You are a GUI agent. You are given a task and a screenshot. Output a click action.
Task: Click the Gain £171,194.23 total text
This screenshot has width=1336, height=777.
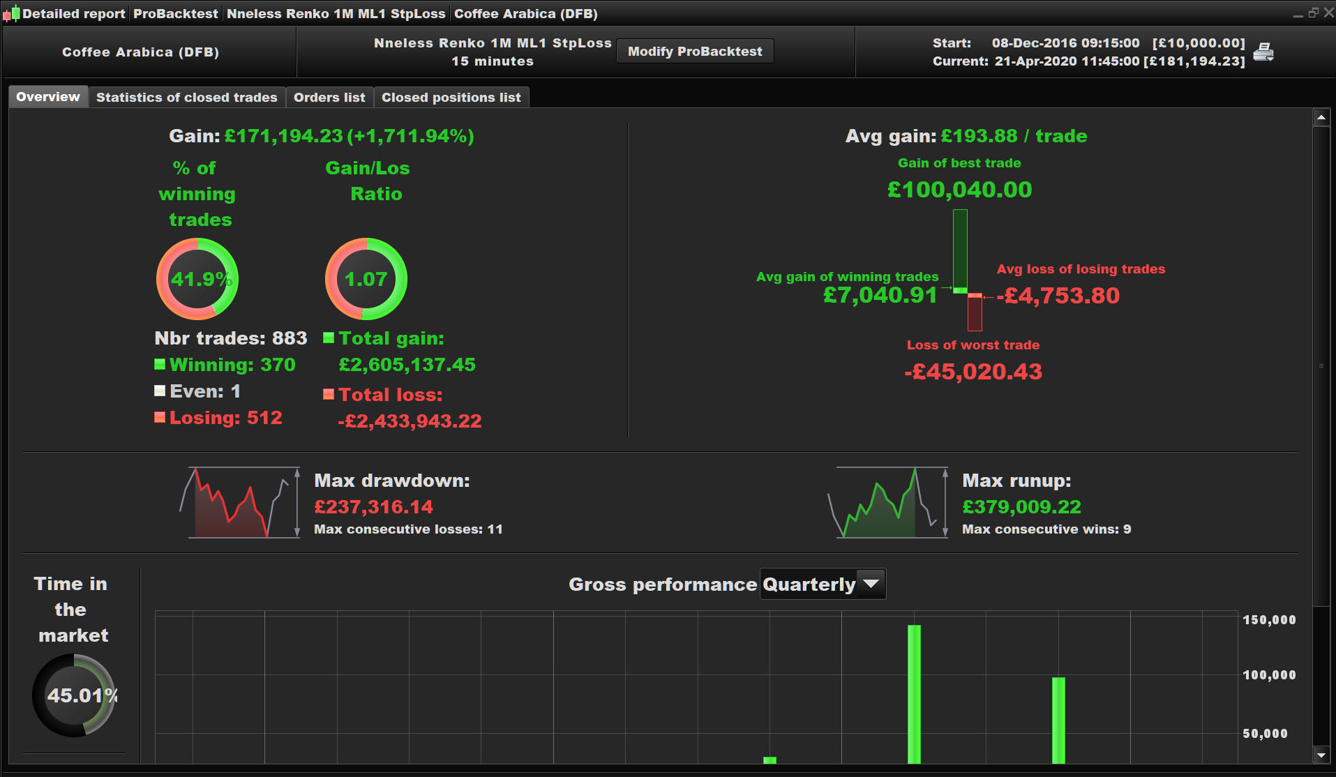pos(322,136)
